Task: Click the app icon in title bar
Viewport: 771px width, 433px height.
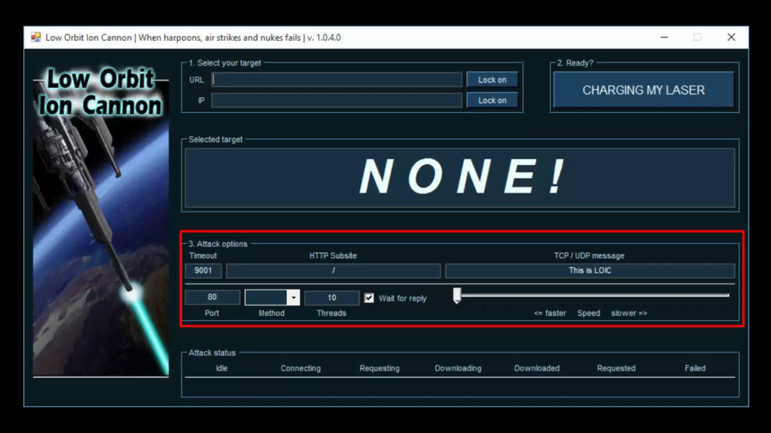Action: pyautogui.click(x=36, y=37)
